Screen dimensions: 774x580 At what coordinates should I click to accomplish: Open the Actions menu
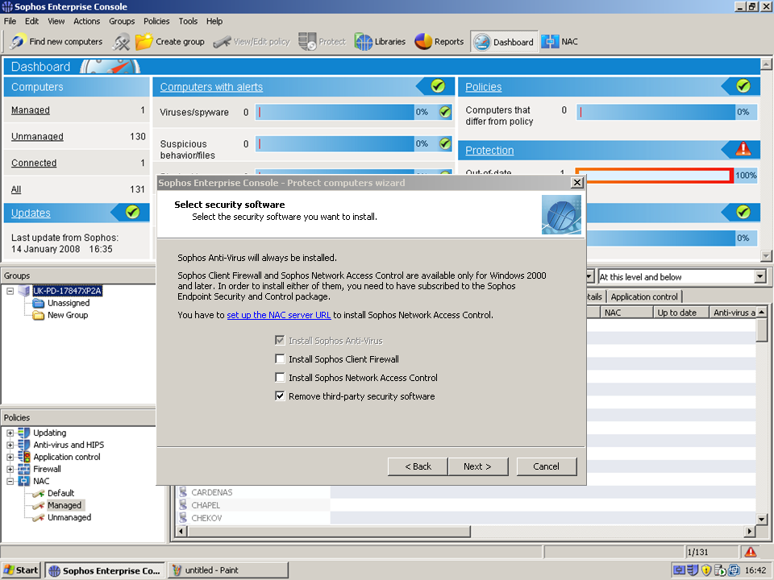(86, 21)
